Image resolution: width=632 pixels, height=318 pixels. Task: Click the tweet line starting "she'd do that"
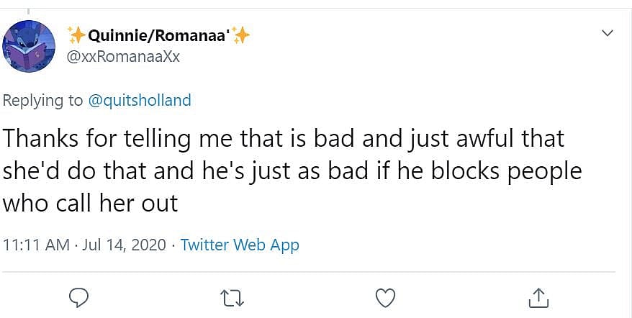[292, 170]
